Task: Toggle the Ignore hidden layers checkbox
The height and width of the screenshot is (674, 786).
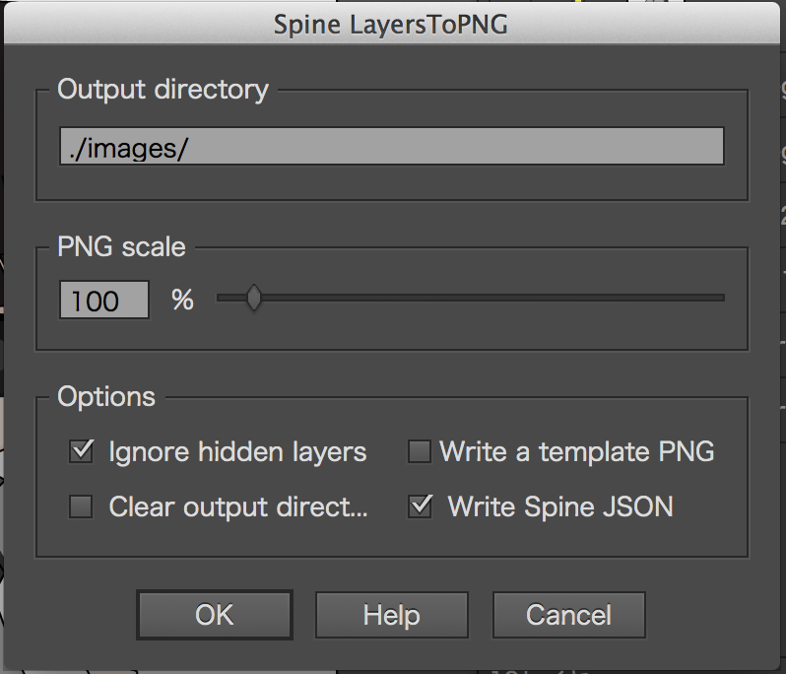Action: [81, 451]
